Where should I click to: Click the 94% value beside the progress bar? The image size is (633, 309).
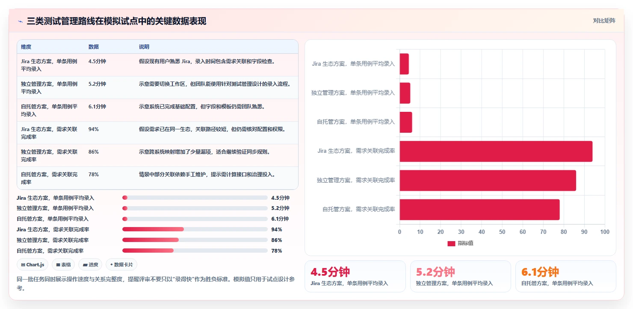point(277,229)
